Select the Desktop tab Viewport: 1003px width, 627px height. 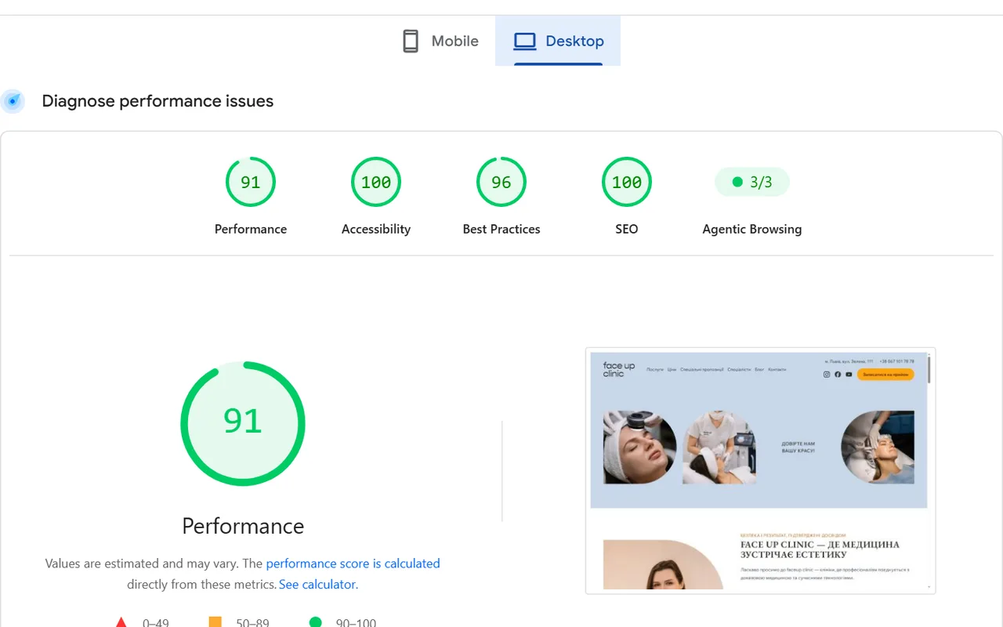[x=558, y=41]
